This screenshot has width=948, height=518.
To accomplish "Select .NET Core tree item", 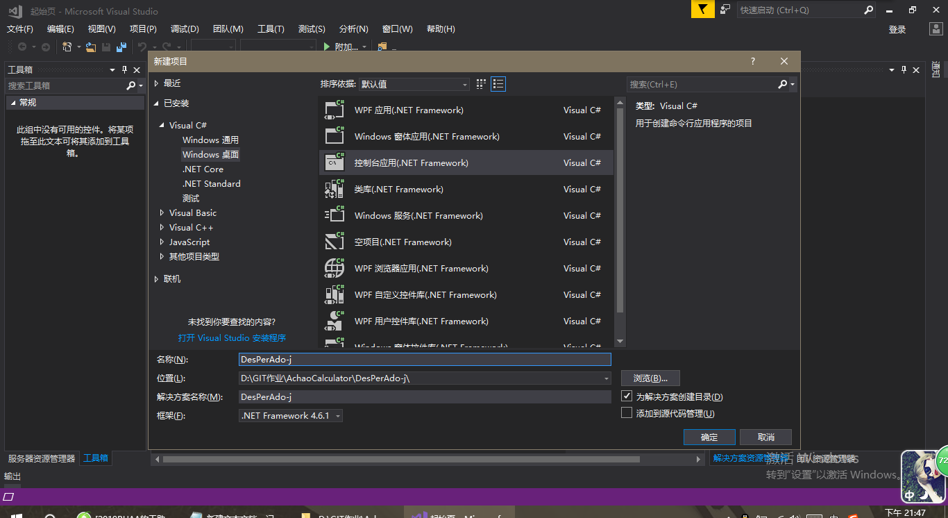I will pyautogui.click(x=203, y=169).
